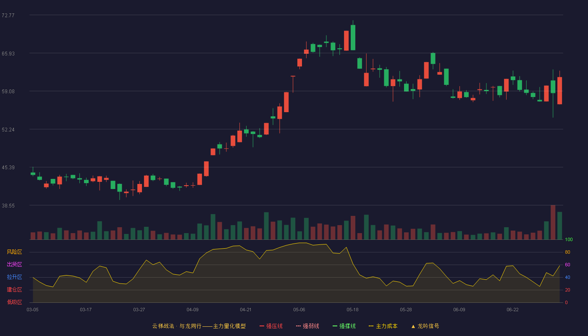The width and height of the screenshot is (588, 336).
Task: Select the 05-18 date axis label
Action: (x=352, y=310)
